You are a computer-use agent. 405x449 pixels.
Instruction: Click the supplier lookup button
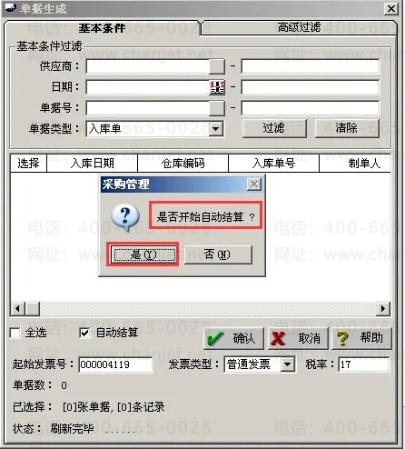click(217, 66)
